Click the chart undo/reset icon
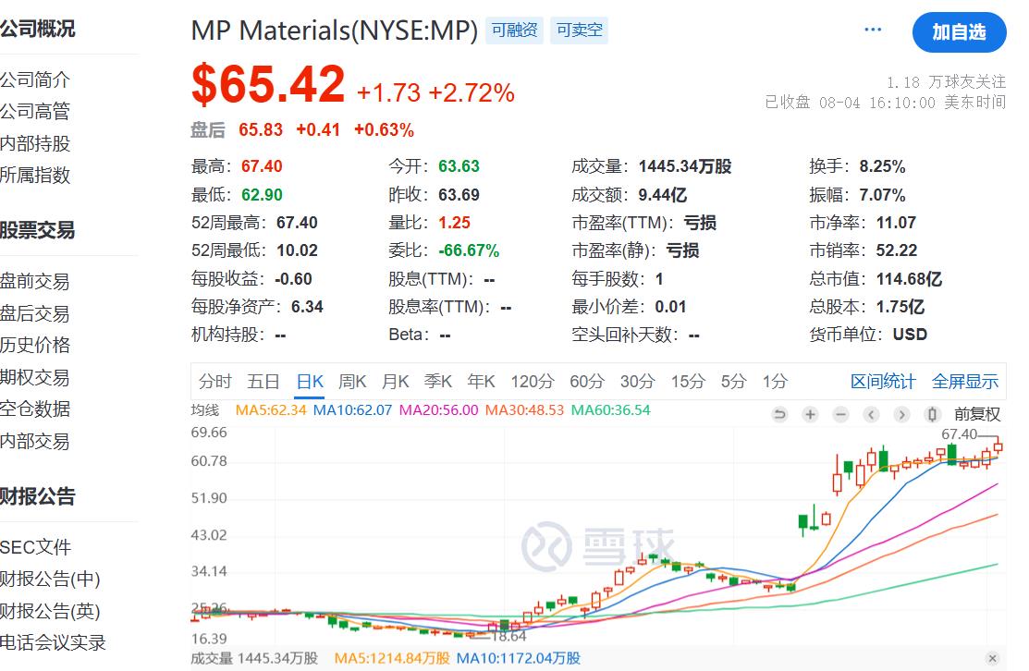The height and width of the screenshot is (671, 1029). pos(779,415)
